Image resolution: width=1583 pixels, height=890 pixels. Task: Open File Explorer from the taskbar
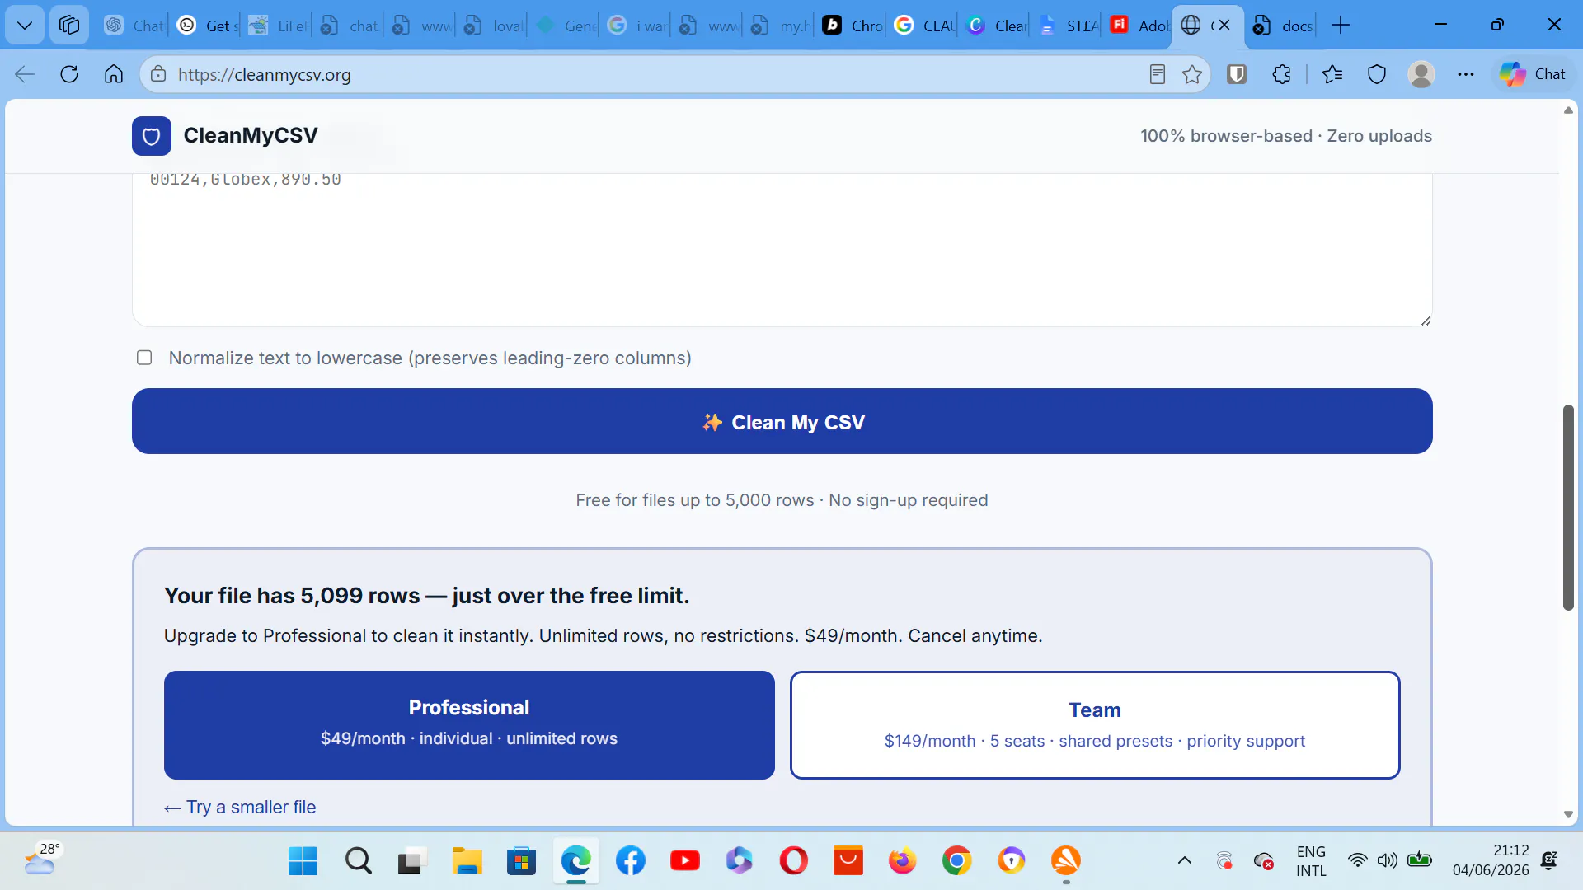coord(467,861)
